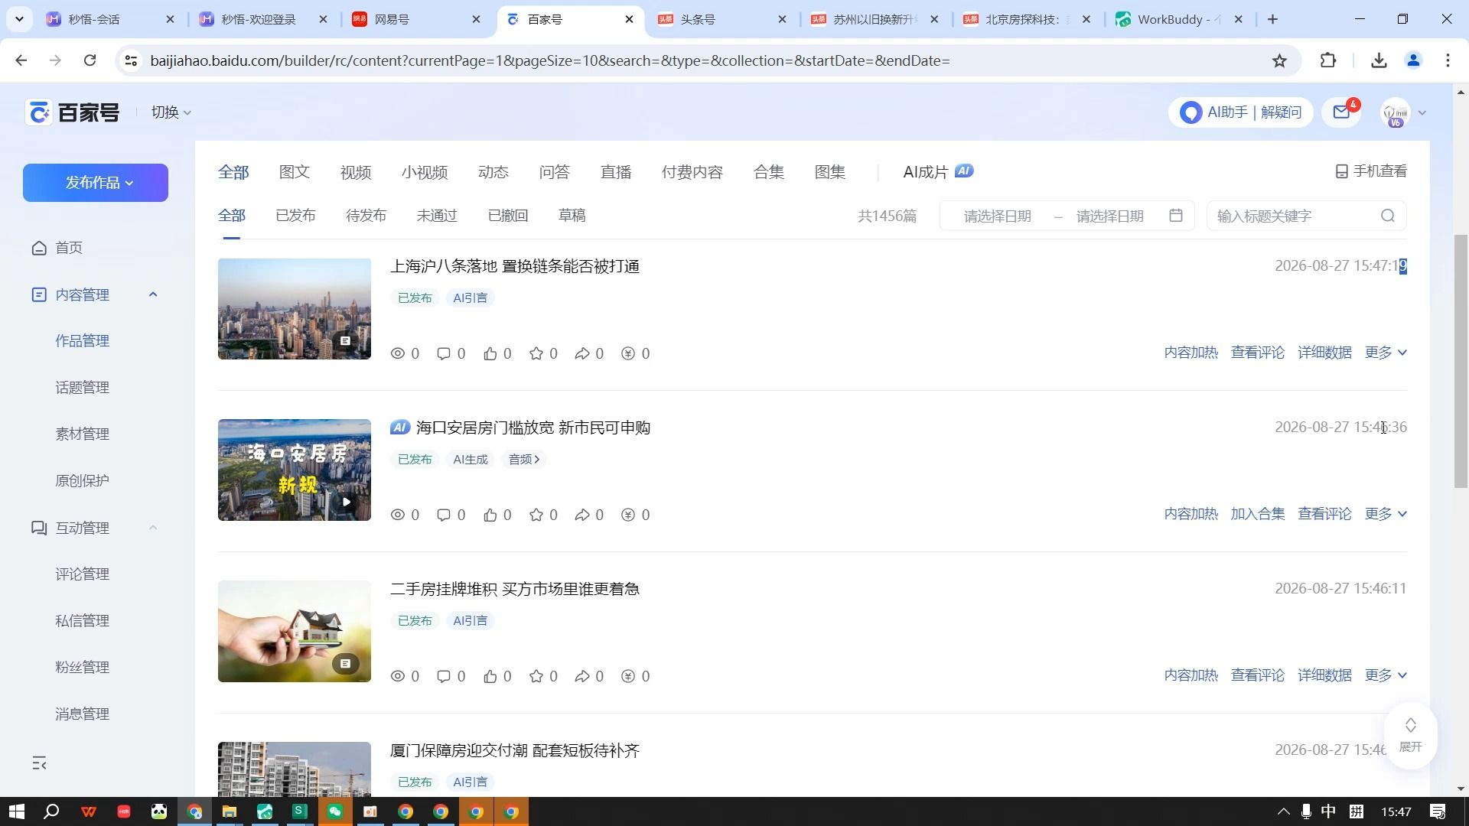
Task: Click the views eye icon on 上海沪八条 article
Action: pyautogui.click(x=398, y=353)
